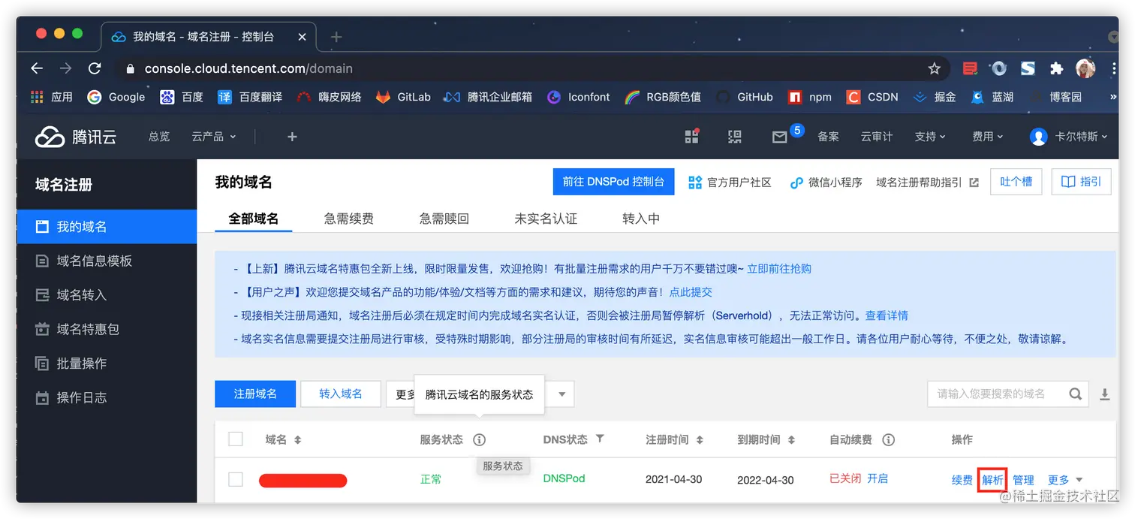Click the filter icon next to DNS状态

click(600, 439)
